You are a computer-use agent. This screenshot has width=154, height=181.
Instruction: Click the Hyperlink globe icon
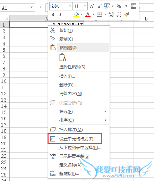coord(53,173)
